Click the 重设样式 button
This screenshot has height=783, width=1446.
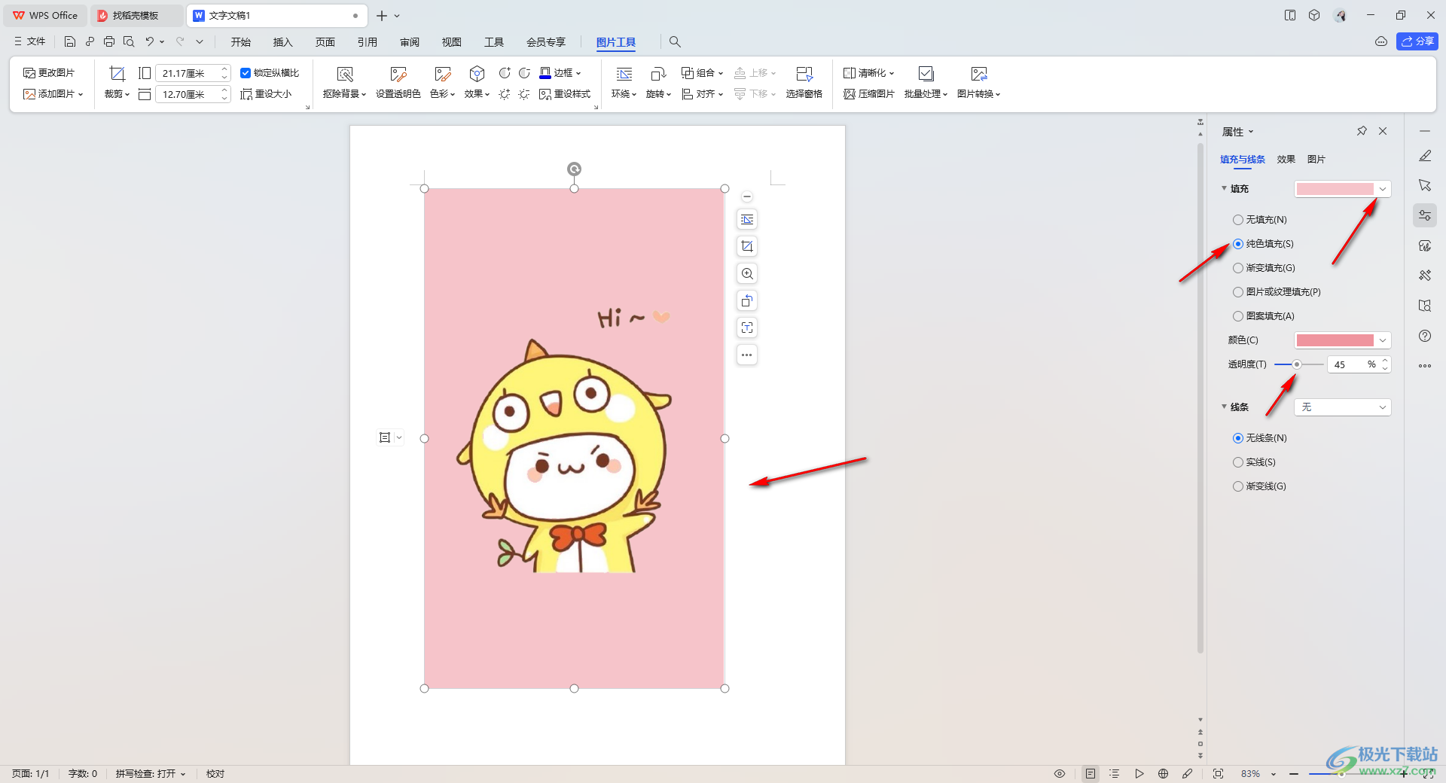tap(565, 94)
